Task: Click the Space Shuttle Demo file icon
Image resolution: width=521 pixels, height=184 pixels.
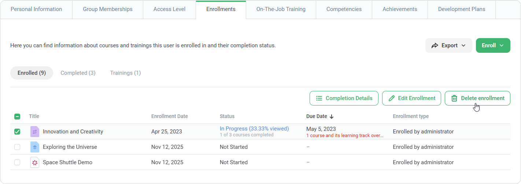Action: pyautogui.click(x=35, y=162)
